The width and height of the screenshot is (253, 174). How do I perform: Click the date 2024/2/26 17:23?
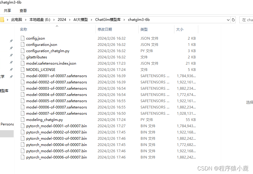[x=112, y=63]
